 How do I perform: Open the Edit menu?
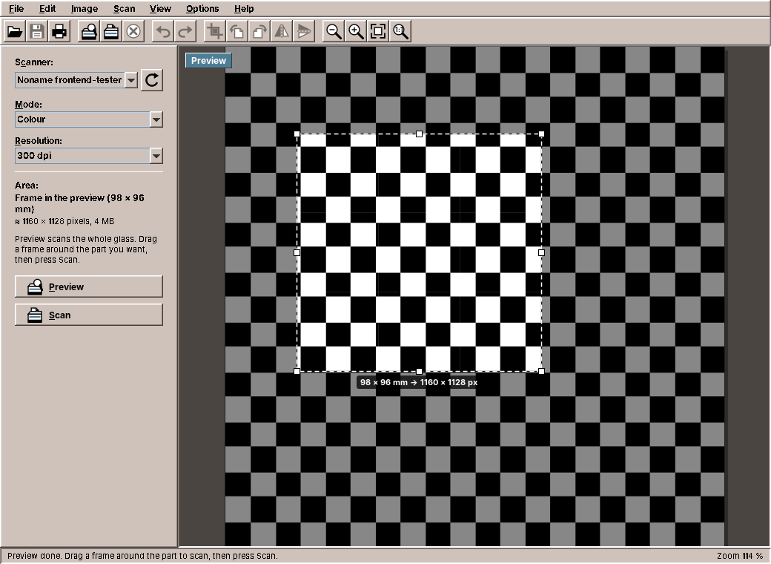47,9
